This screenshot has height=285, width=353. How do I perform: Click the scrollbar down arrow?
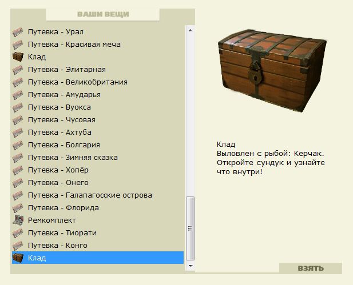[x=191, y=266]
